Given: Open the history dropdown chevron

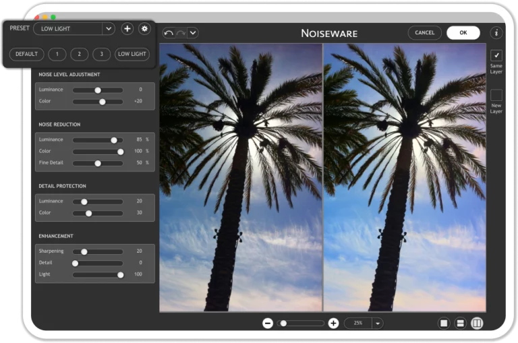Looking at the screenshot, I should [192, 33].
